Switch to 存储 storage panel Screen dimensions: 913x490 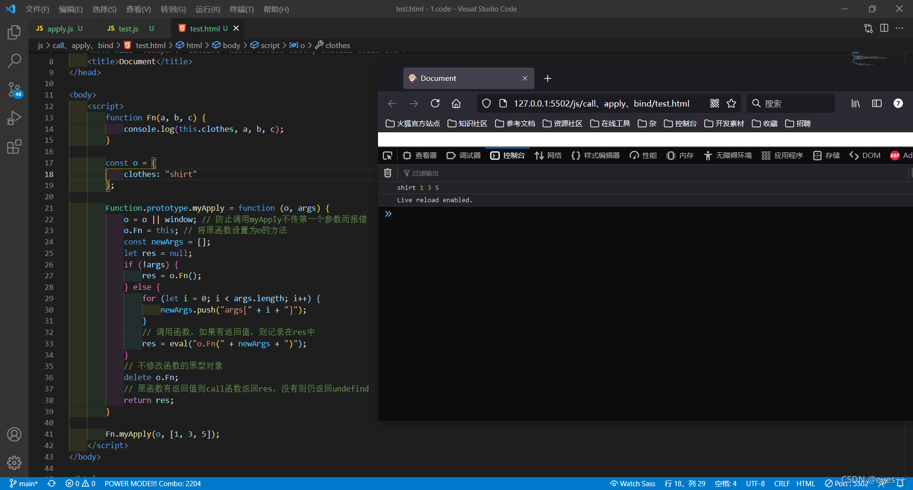pyautogui.click(x=826, y=156)
